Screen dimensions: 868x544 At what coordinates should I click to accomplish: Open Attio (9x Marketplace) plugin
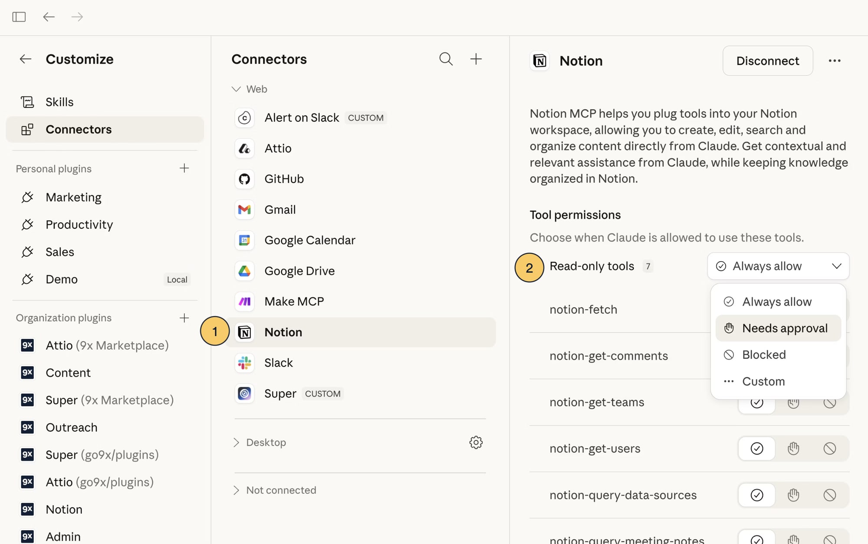105,345
